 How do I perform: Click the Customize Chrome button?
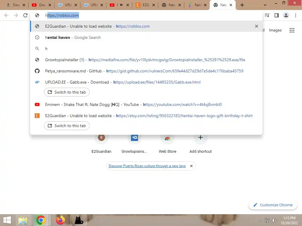click(x=273, y=205)
